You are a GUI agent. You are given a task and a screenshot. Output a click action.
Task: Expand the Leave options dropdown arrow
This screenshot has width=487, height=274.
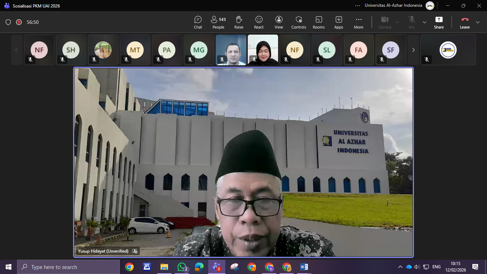click(478, 22)
